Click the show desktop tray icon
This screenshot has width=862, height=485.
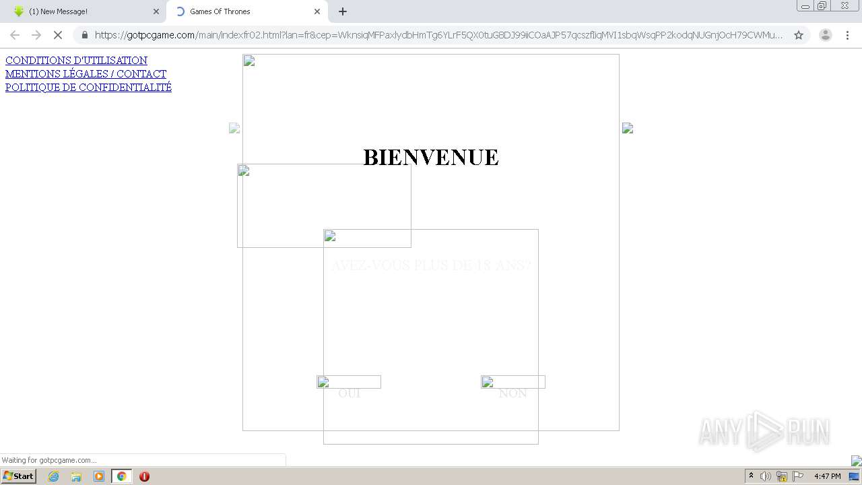pos(854,476)
